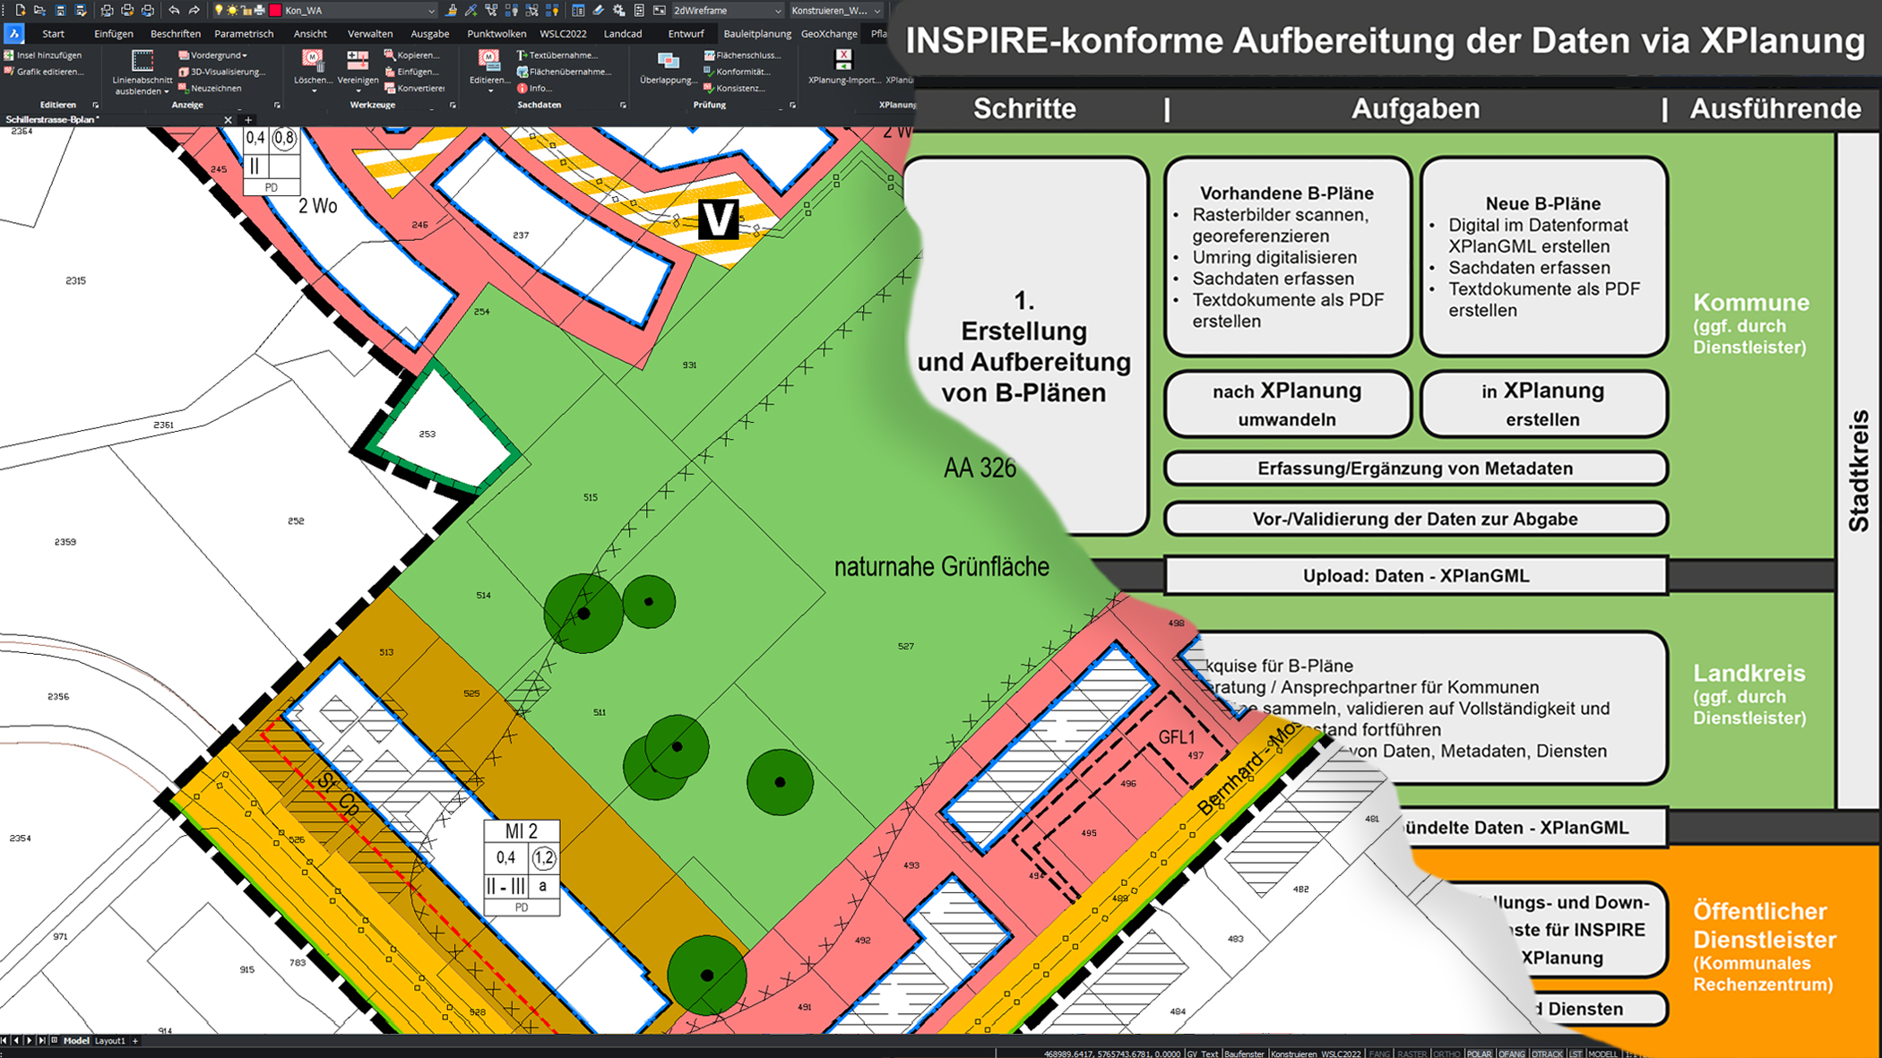Click the XPlanung-Import icon
The height and width of the screenshot is (1058, 1882).
click(x=843, y=60)
